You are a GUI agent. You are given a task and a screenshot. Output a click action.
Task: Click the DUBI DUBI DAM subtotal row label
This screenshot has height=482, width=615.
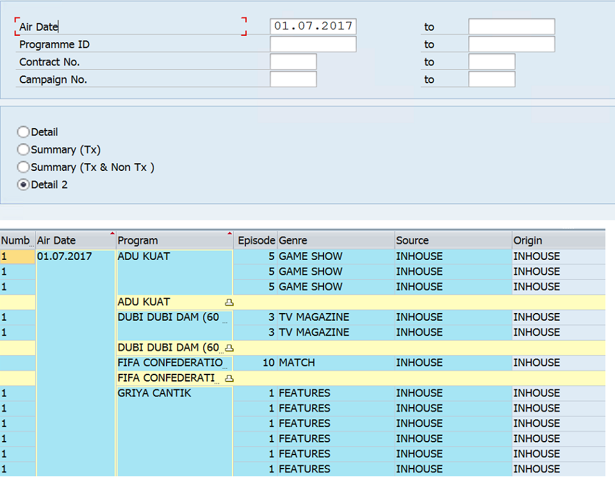pos(168,348)
